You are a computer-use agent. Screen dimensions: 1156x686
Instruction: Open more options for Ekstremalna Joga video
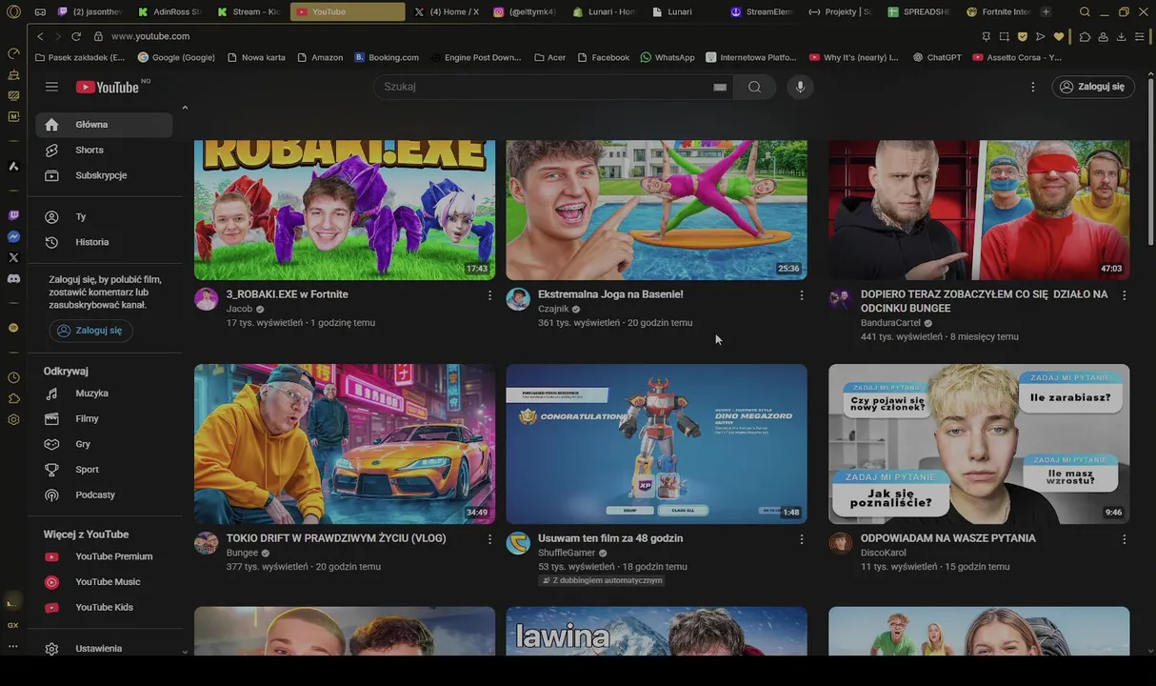pos(801,295)
